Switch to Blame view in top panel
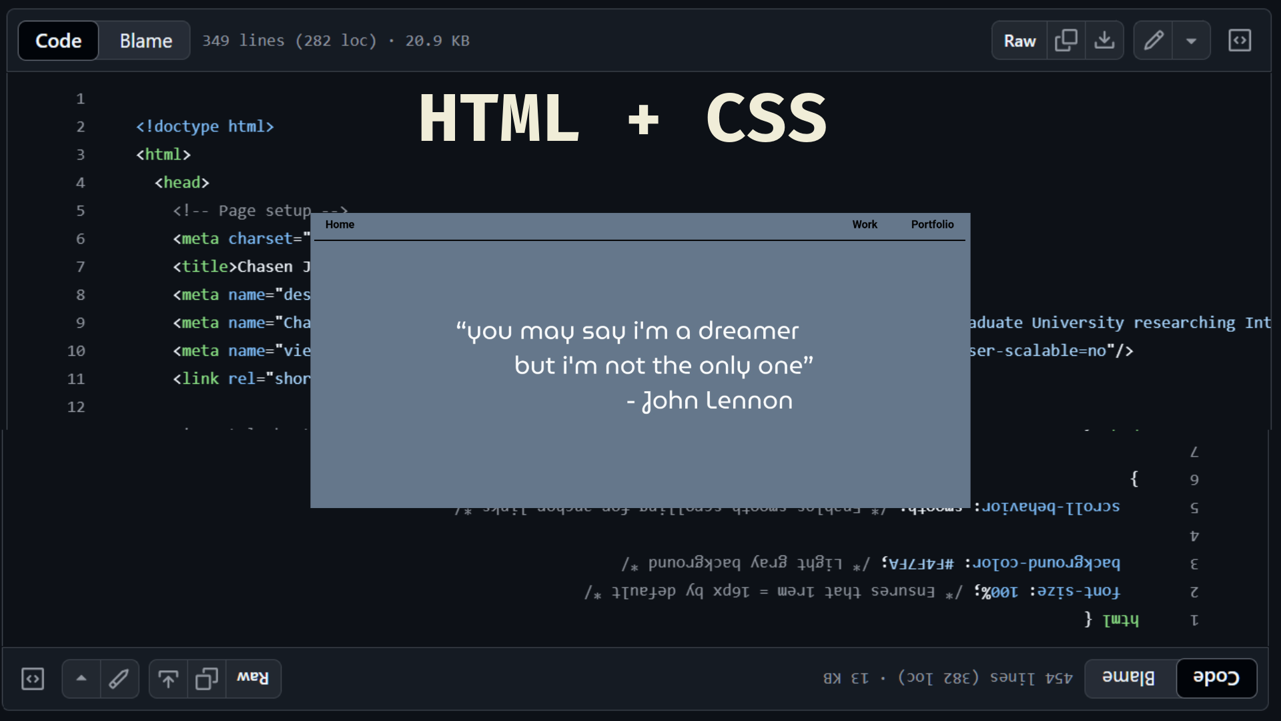Screen dimensions: 1281x721 coord(145,41)
